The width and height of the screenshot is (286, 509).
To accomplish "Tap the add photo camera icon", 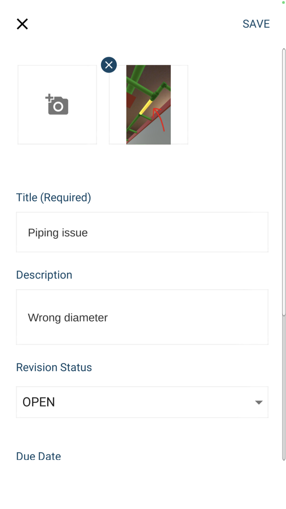I will pos(57,105).
